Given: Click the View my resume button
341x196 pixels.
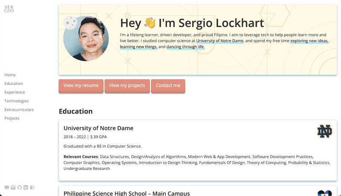Looking at the screenshot, I should point(81,85).
